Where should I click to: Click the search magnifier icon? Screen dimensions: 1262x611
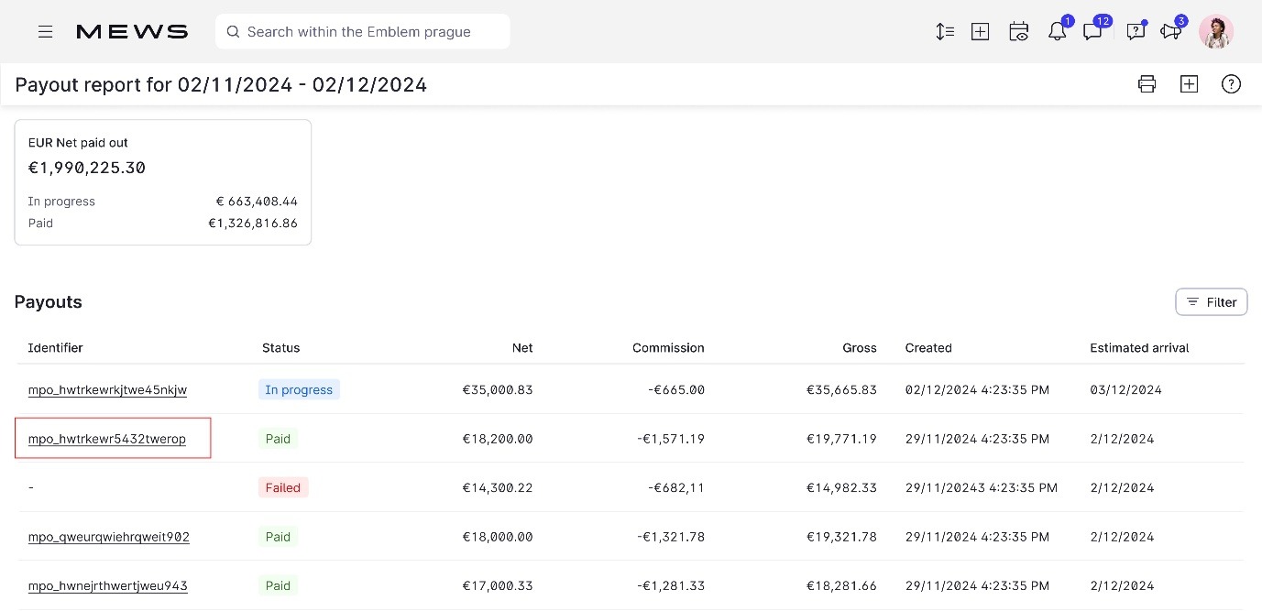[233, 32]
